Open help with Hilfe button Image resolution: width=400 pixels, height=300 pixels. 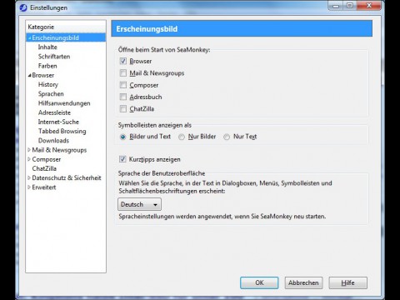coord(347,282)
